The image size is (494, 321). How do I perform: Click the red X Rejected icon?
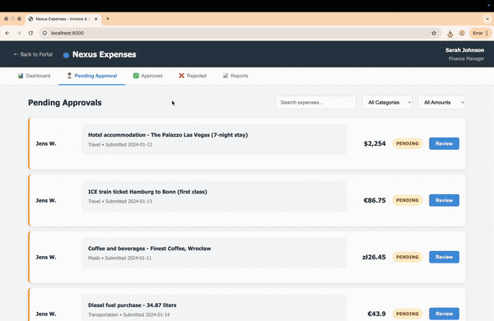181,76
